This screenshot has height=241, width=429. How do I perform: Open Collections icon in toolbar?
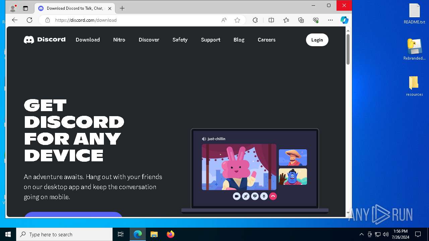click(x=301, y=20)
